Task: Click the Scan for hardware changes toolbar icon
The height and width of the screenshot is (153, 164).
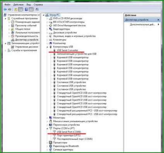Action: (37, 9)
